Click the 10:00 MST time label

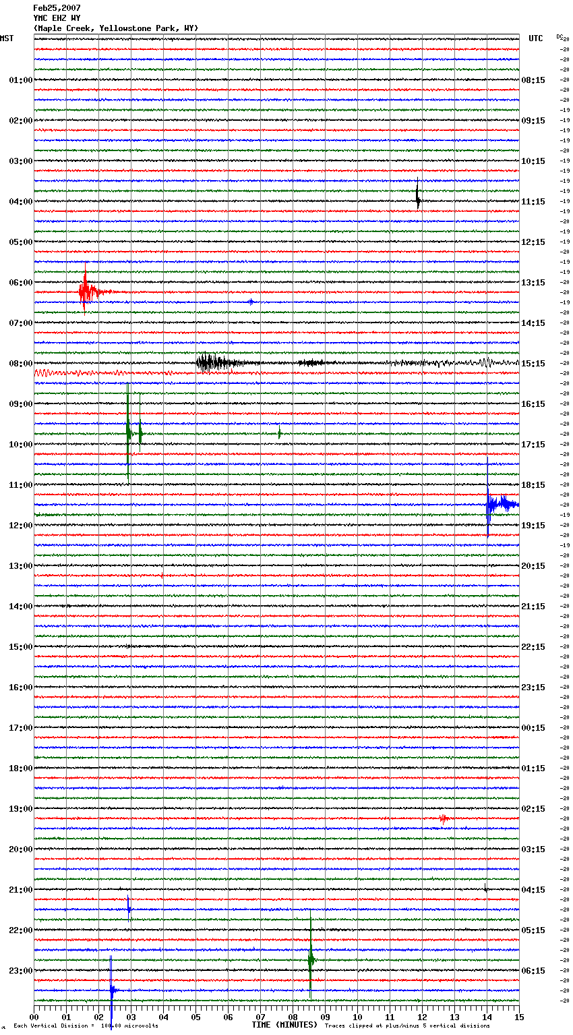point(20,445)
